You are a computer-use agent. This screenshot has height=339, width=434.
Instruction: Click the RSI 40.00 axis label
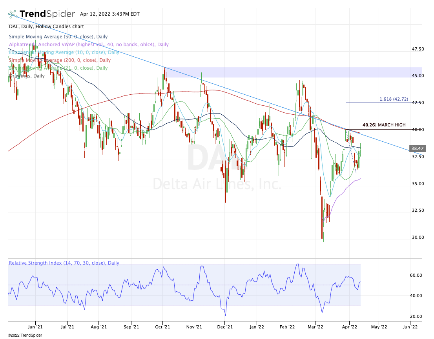[x=416, y=296]
